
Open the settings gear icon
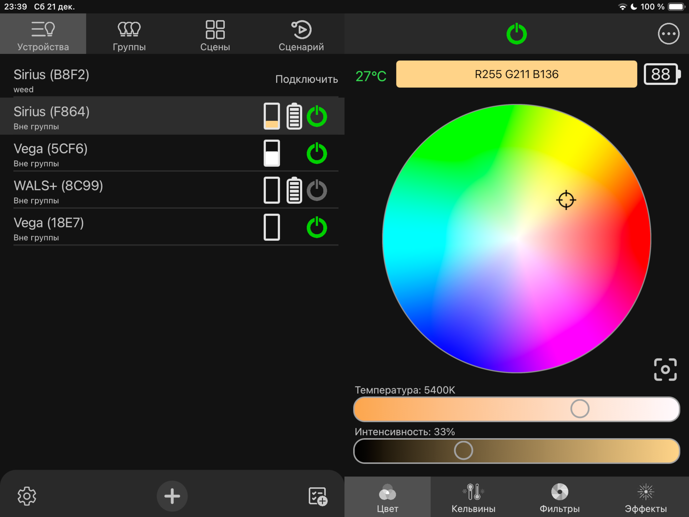pos(27,496)
